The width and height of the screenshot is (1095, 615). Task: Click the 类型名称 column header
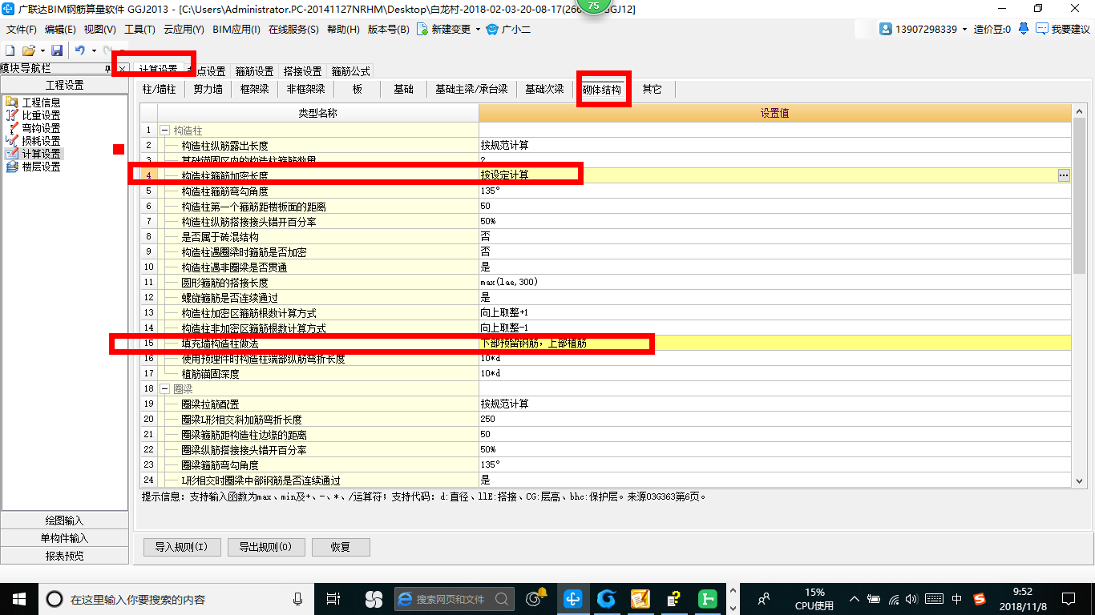point(318,113)
